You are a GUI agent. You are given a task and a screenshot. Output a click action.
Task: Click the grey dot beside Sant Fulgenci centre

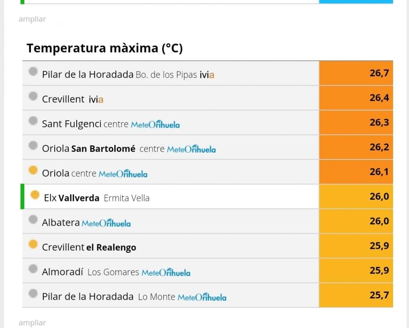point(33,121)
